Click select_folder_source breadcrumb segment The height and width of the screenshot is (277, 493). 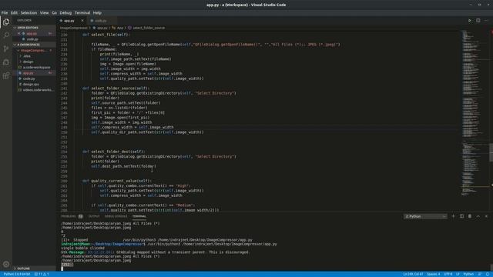(x=149, y=28)
